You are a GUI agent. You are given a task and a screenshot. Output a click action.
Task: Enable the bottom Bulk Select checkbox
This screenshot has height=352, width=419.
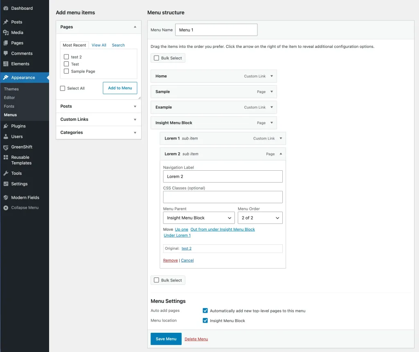coord(156,280)
